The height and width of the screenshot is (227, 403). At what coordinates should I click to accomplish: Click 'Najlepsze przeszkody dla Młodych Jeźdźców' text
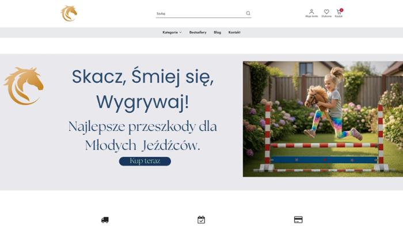(x=143, y=136)
